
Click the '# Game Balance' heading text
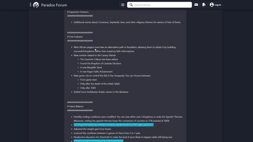click(76, 106)
